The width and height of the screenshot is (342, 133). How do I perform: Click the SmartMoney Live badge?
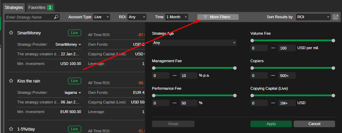coord(74,33)
